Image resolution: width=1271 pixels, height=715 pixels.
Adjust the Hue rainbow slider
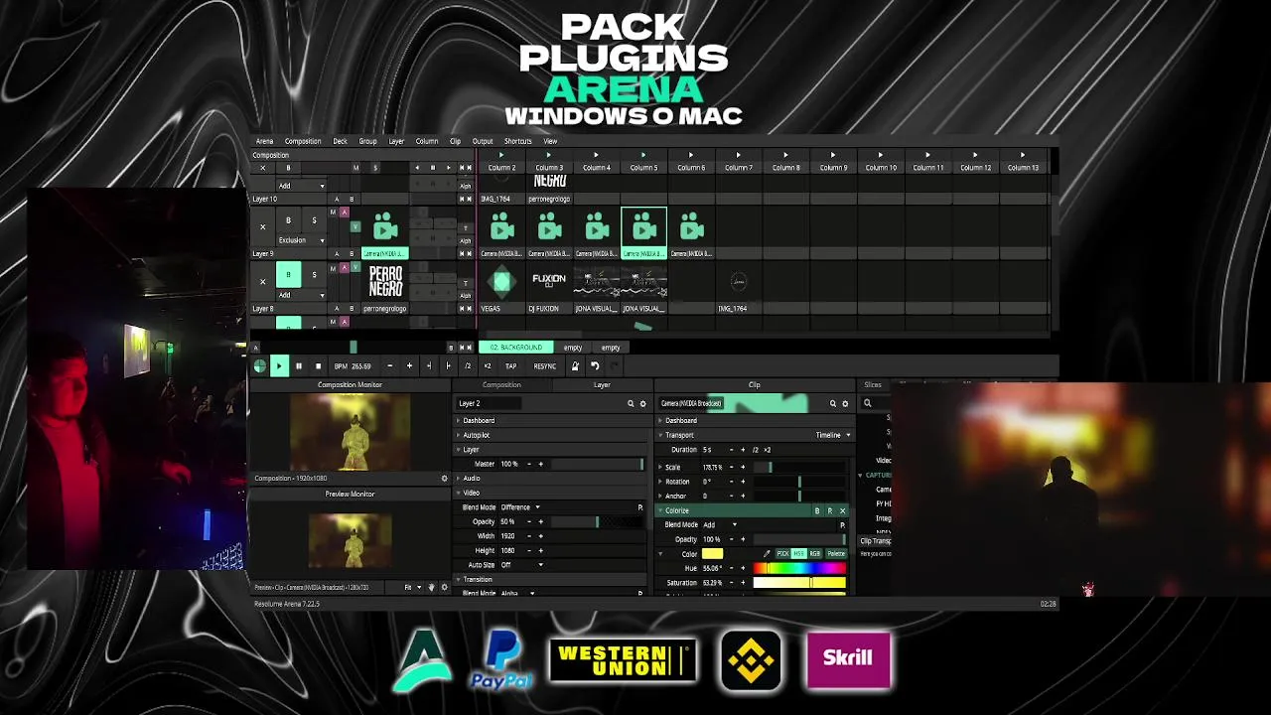click(799, 568)
